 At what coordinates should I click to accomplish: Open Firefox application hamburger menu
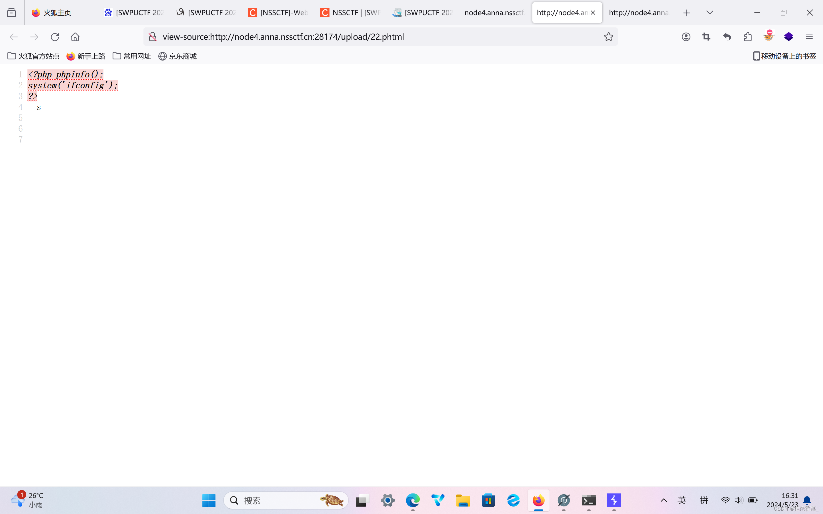(809, 37)
